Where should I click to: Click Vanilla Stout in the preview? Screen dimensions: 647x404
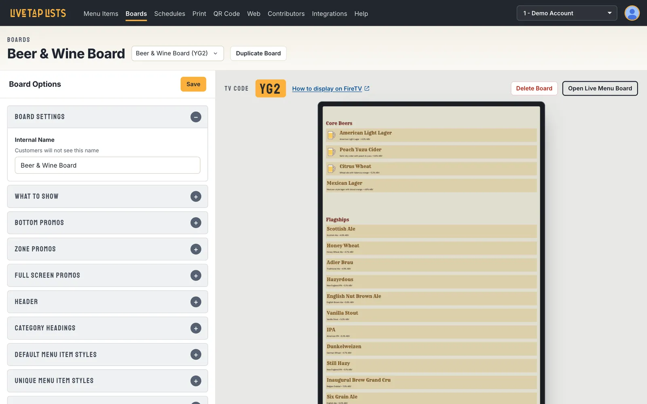point(431,316)
